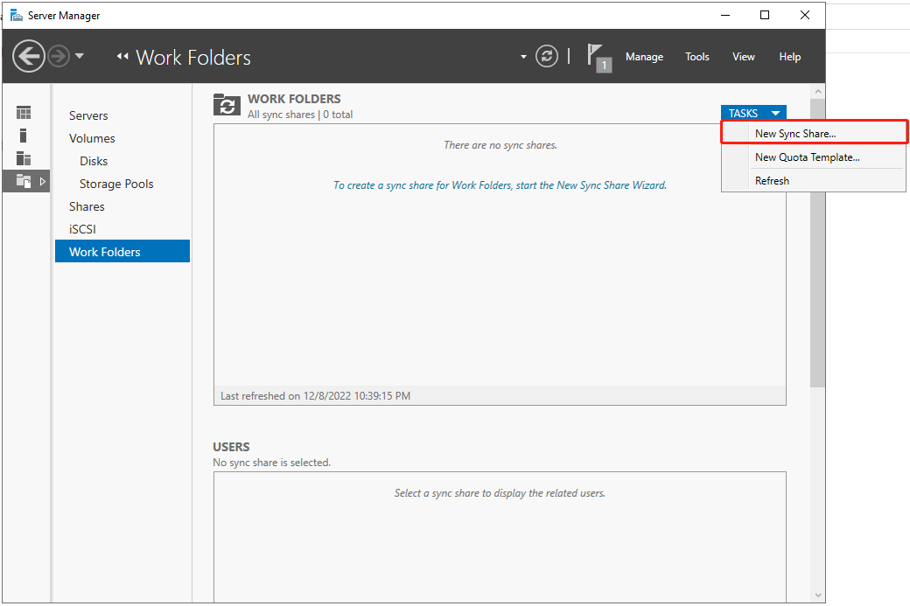910x606 pixels.
Task: Select Work Folders in the navigation list
Action: tap(122, 251)
